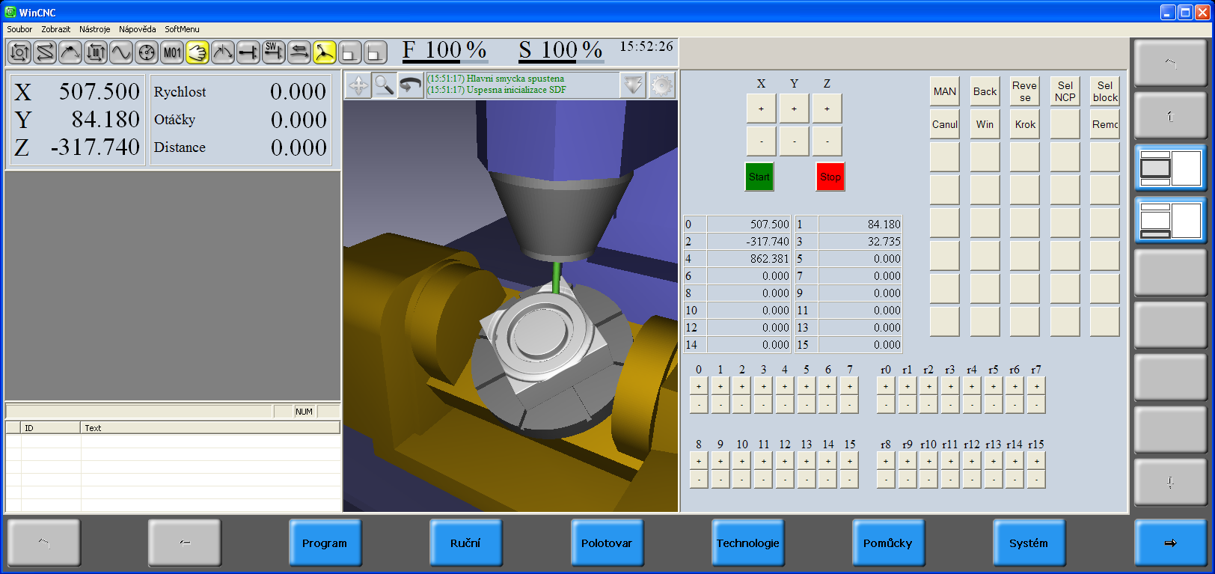Open the Nápověda menu

[x=138, y=29]
